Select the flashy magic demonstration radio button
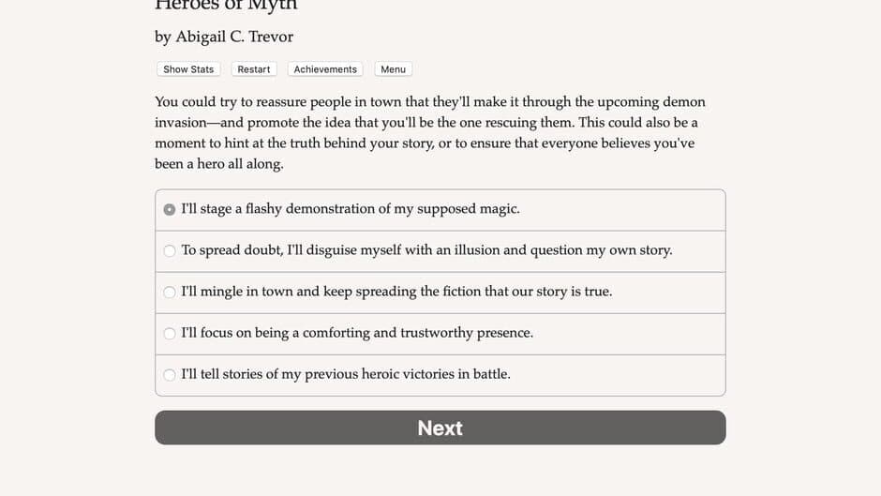This screenshot has width=881, height=496. point(169,209)
